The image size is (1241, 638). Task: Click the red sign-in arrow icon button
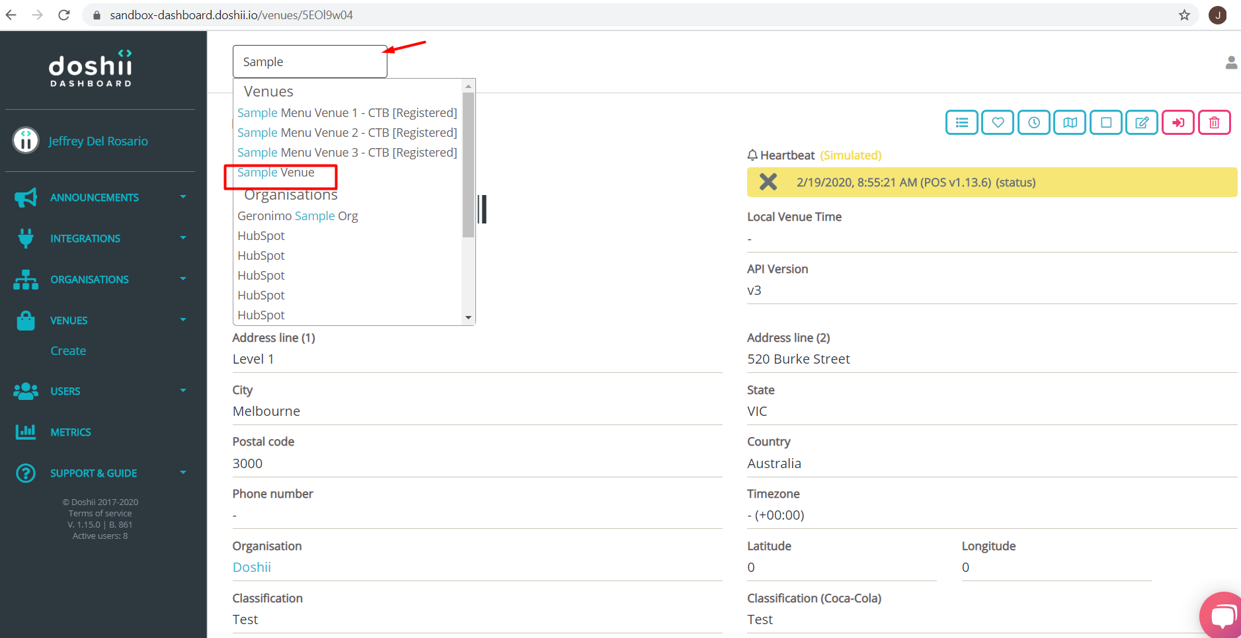pos(1178,122)
